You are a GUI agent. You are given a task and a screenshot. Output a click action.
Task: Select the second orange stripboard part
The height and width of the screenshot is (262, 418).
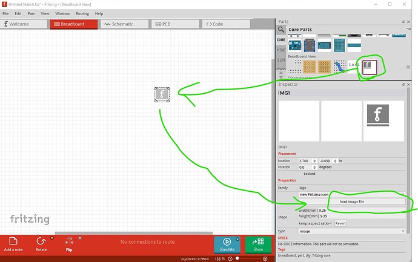[x=324, y=67]
